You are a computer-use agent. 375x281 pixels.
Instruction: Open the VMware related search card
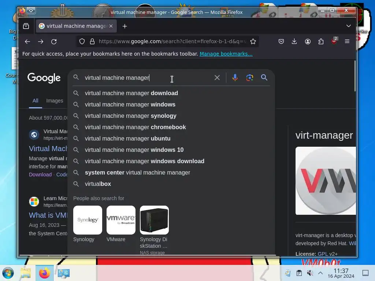point(121,224)
